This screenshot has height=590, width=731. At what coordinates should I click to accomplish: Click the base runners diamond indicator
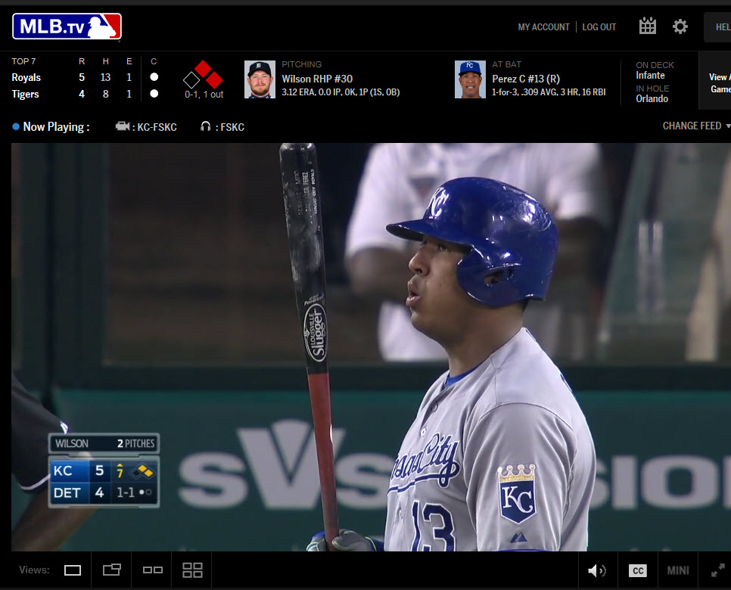click(203, 75)
